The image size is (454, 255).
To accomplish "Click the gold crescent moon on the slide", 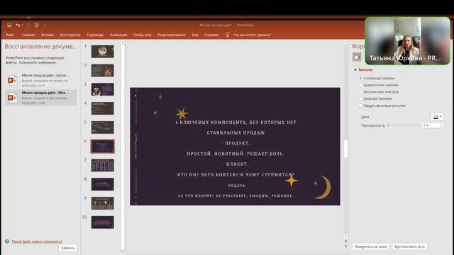I will pos(323,187).
